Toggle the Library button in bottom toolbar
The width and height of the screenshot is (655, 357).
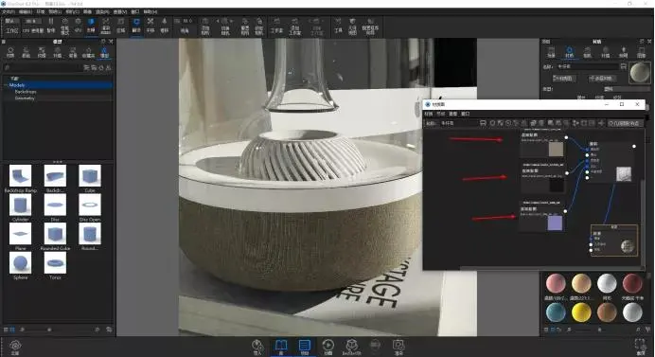click(x=281, y=347)
